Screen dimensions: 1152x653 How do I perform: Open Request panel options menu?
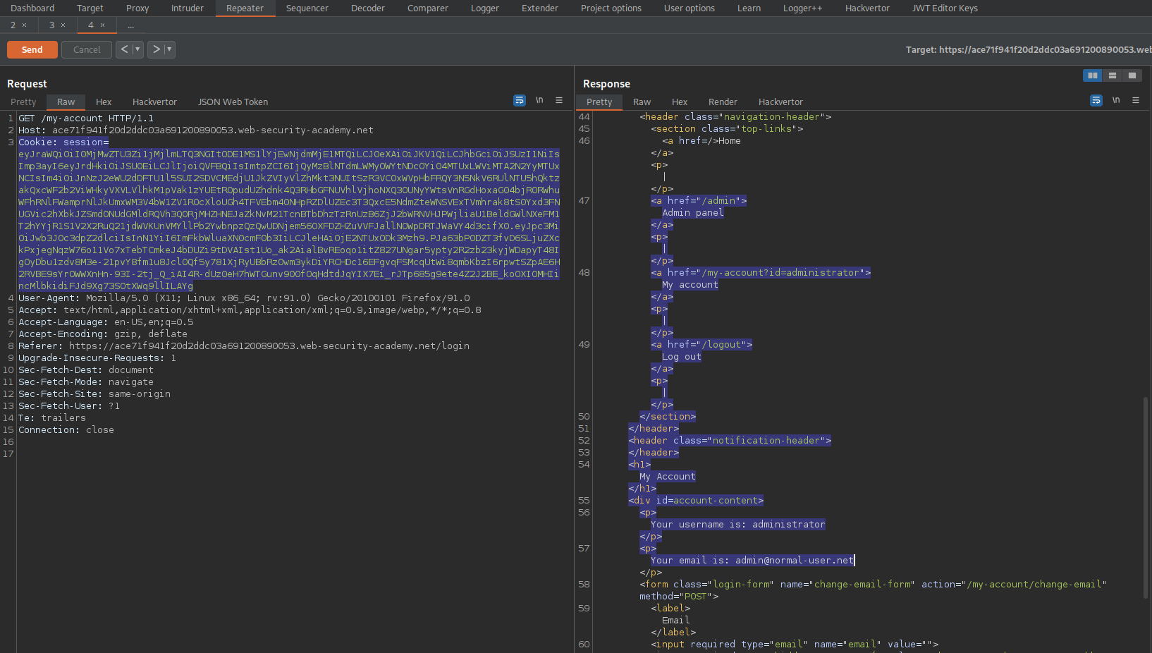[x=559, y=101]
